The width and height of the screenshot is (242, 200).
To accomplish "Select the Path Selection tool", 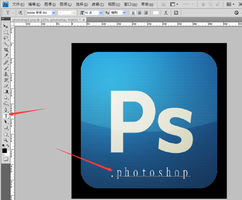I will pyautogui.click(x=6, y=122).
